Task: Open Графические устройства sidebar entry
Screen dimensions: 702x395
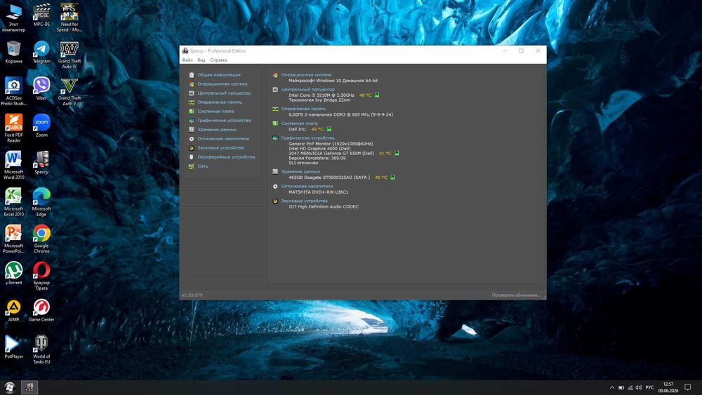Action: point(224,121)
